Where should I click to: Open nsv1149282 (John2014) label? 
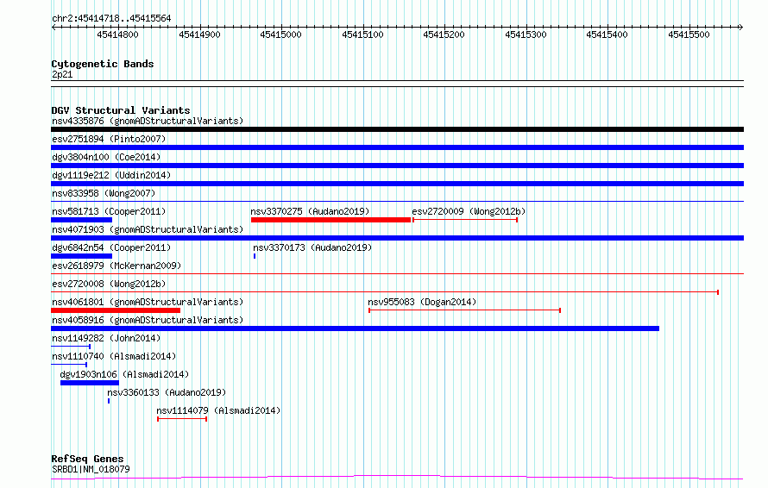coord(106,338)
